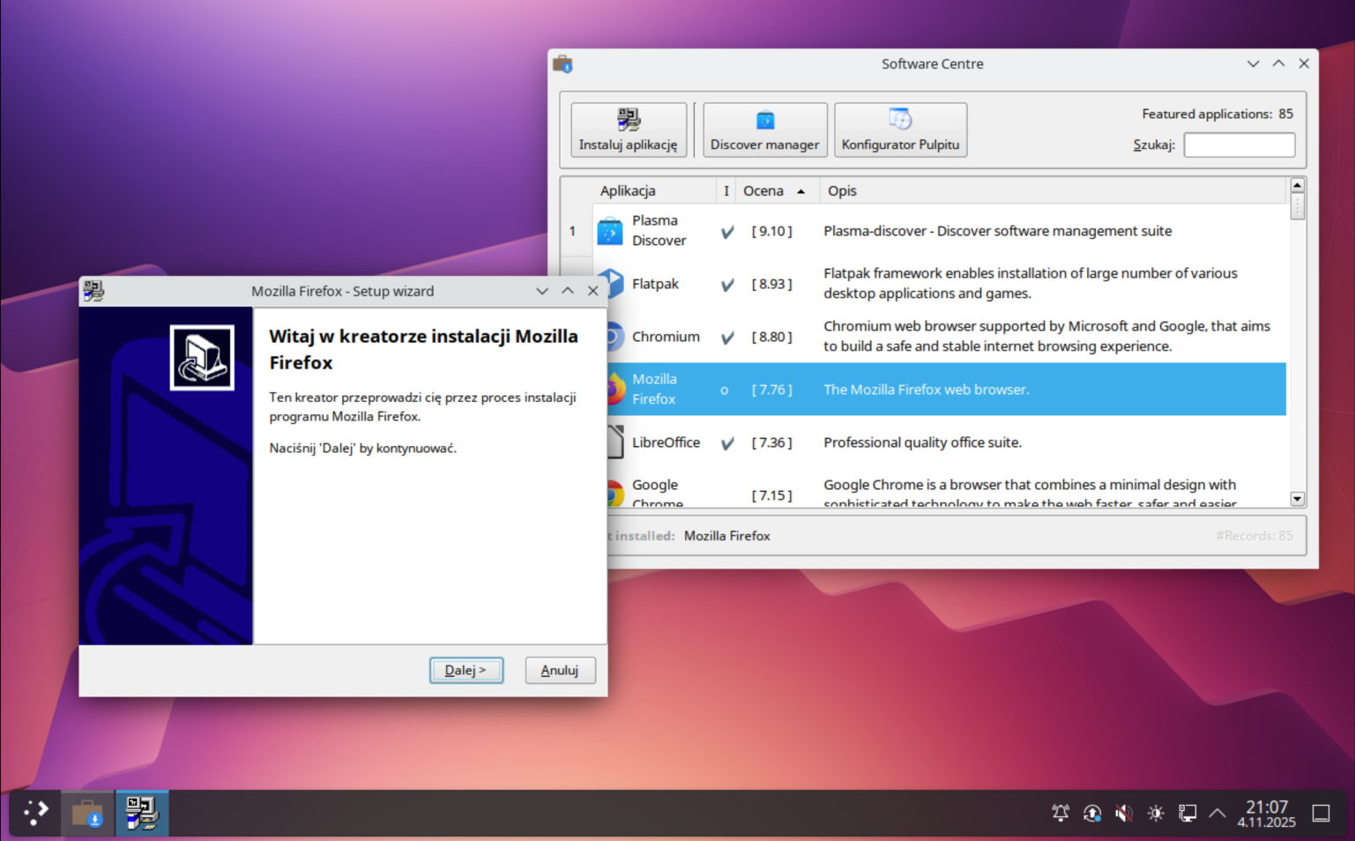Click the Instaluj aplikację toolbar button
The width and height of the screenshot is (1355, 841).
(628, 130)
